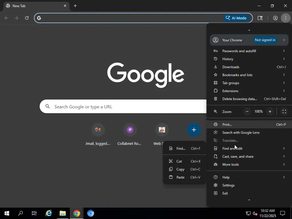Select Paste in the submenu
The width and height of the screenshot is (292, 219).
(184, 177)
